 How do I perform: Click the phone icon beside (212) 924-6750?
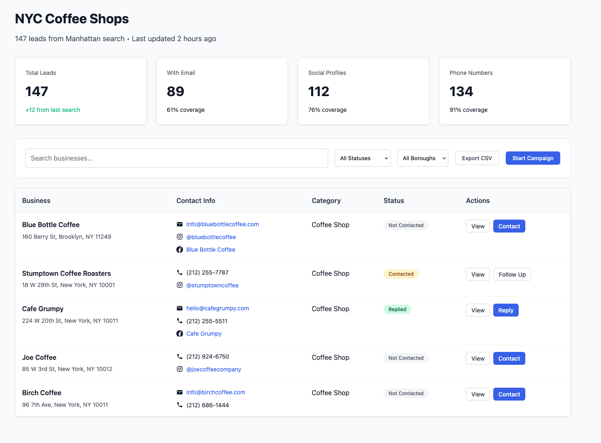(180, 356)
